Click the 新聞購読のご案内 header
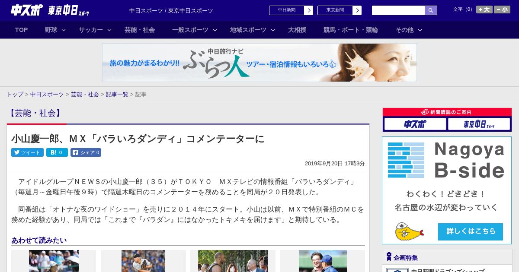This screenshot has width=519, height=272. [x=447, y=112]
